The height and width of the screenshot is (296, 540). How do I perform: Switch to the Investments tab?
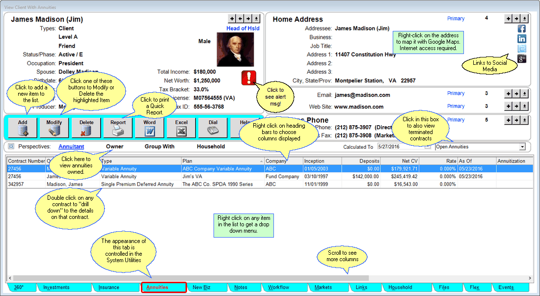tap(56, 287)
